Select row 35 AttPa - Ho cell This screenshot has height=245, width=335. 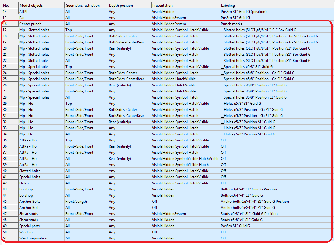tap(41, 140)
